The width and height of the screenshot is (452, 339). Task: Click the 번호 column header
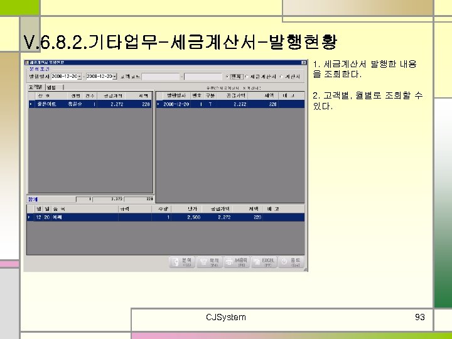[197, 95]
